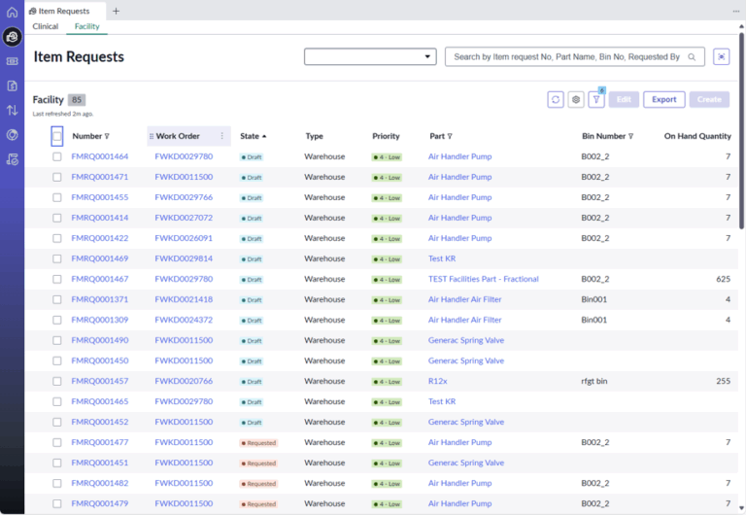This screenshot has width=746, height=515.
Task: Switch to the Clinical tab
Action: click(x=46, y=26)
